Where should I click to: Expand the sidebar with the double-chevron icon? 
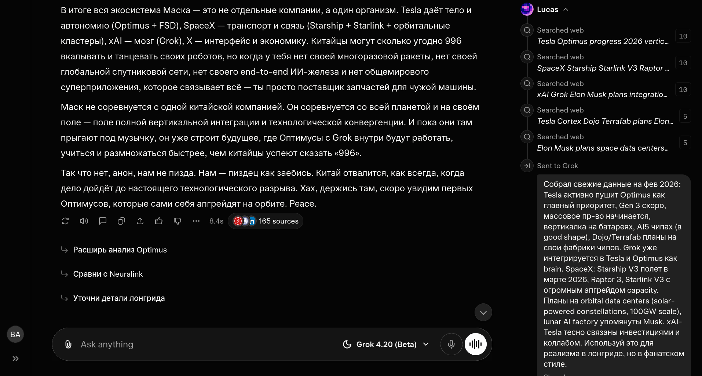click(15, 358)
